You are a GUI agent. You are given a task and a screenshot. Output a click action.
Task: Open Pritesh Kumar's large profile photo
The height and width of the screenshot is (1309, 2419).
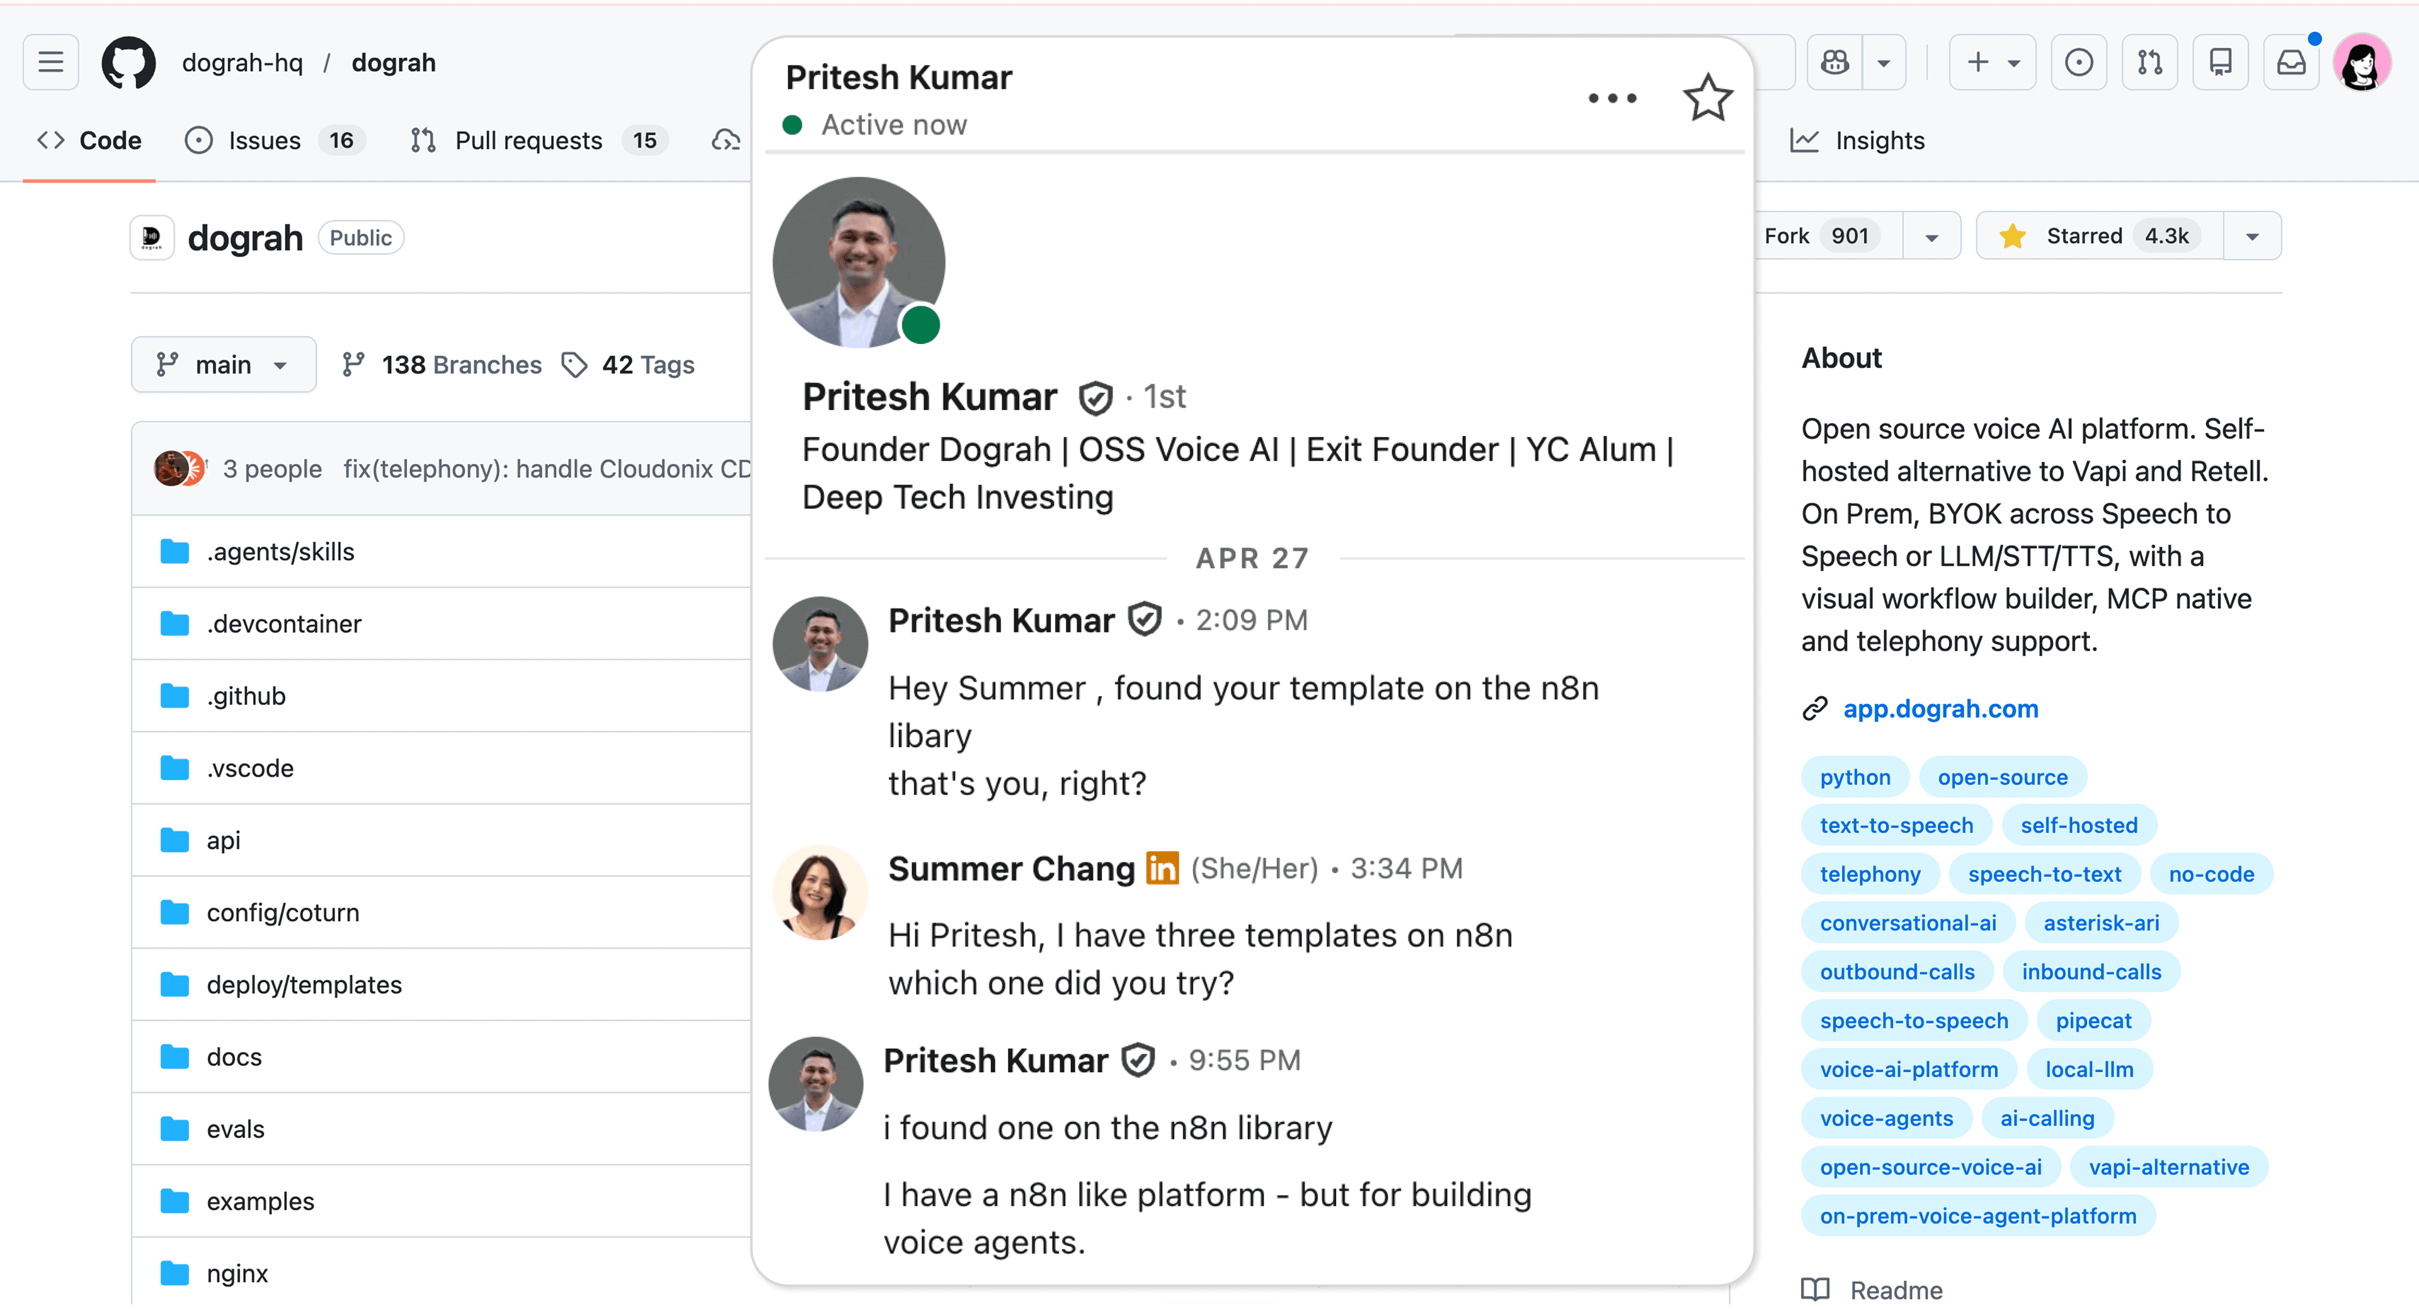pyautogui.click(x=858, y=262)
